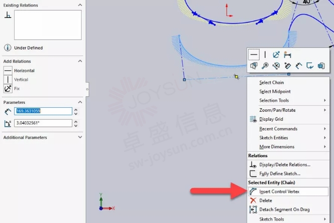The width and height of the screenshot is (334, 223).
Task: Select the yellow midpoint on the dashed line
Action: [x=236, y=77]
